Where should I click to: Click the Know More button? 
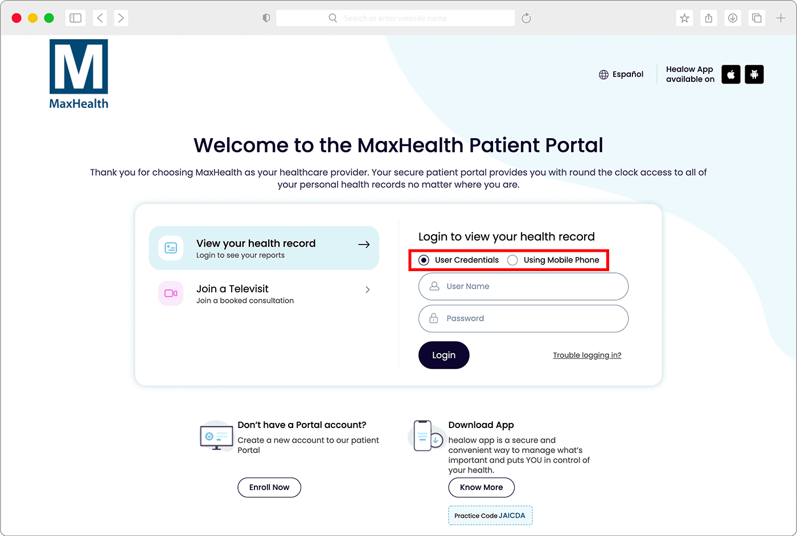tap(481, 487)
